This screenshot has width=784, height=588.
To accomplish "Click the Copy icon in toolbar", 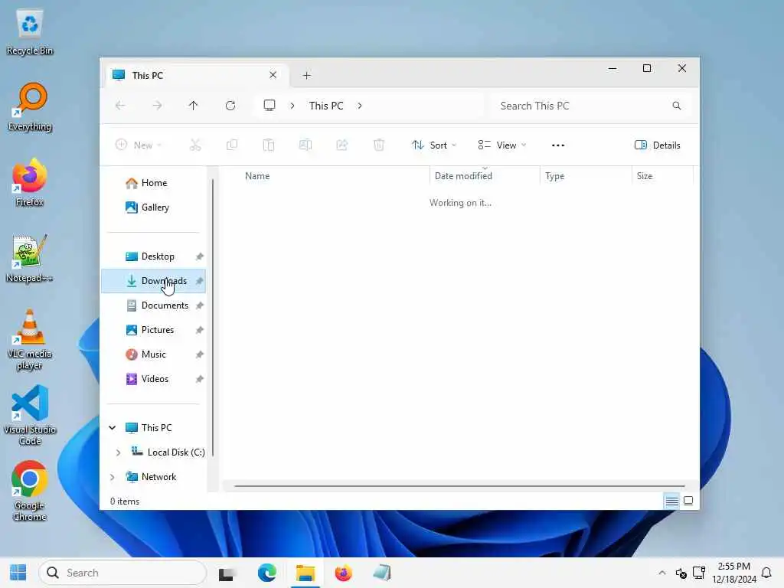I will [232, 145].
